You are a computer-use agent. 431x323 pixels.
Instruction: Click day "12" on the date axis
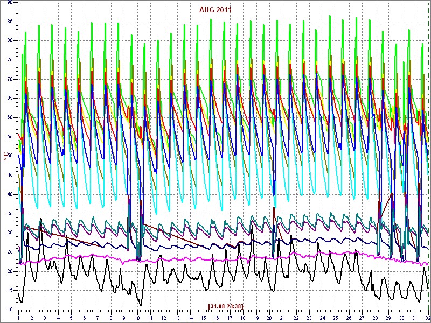(x=164, y=318)
